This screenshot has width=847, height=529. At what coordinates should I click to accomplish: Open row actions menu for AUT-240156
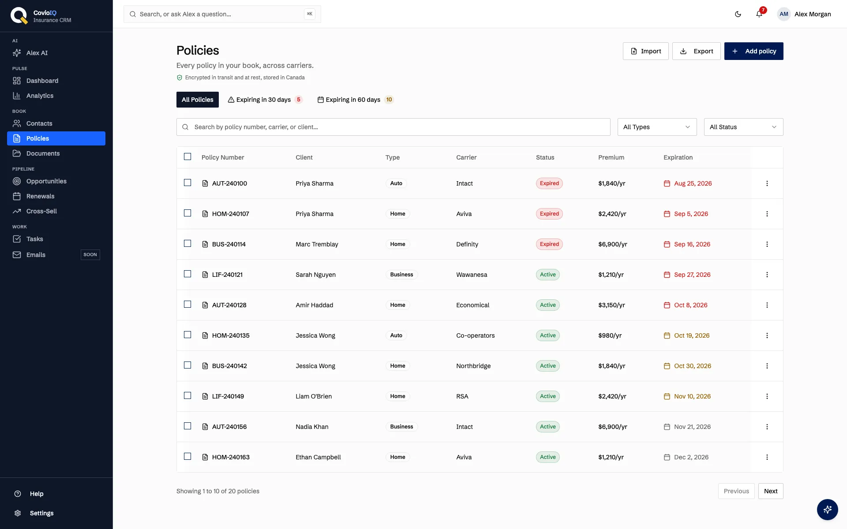767,427
